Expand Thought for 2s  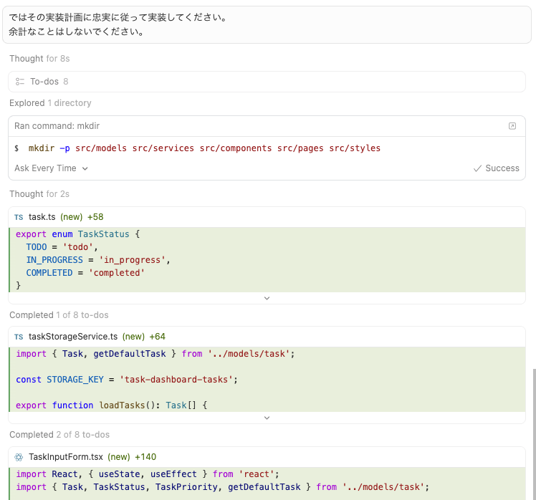[x=39, y=194]
